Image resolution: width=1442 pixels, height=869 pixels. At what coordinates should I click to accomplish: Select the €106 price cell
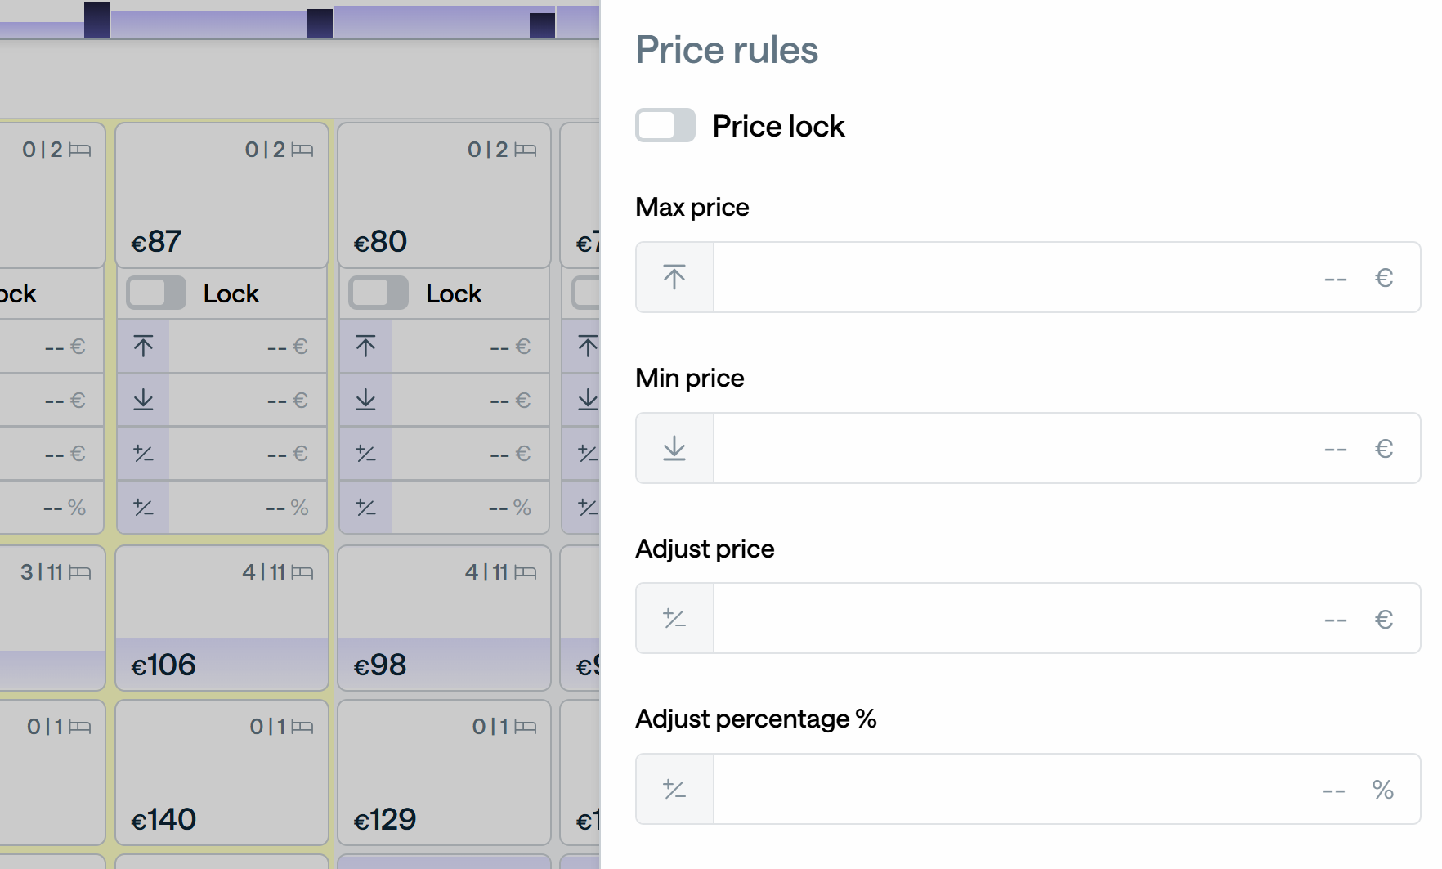point(222,618)
